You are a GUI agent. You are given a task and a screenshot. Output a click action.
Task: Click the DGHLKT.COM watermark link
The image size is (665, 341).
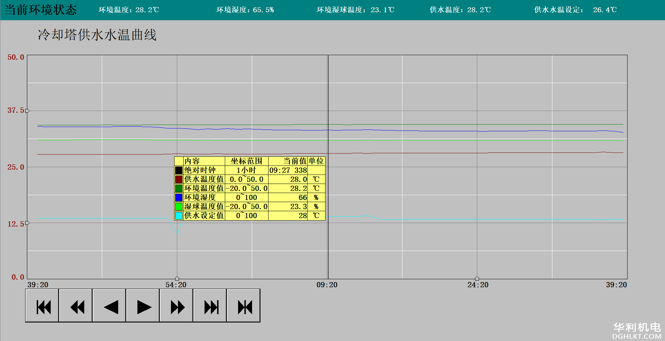pyautogui.click(x=636, y=336)
